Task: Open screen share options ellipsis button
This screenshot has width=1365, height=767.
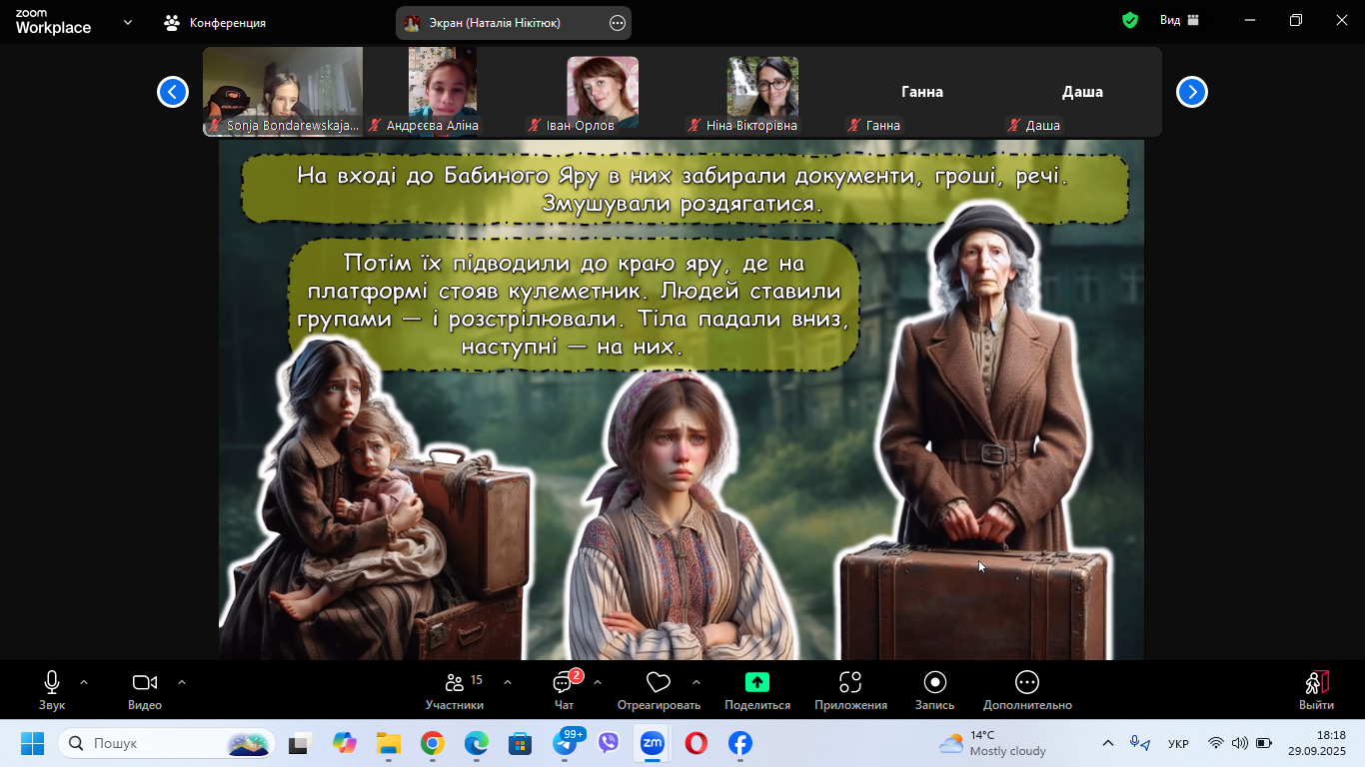Action: coord(618,22)
